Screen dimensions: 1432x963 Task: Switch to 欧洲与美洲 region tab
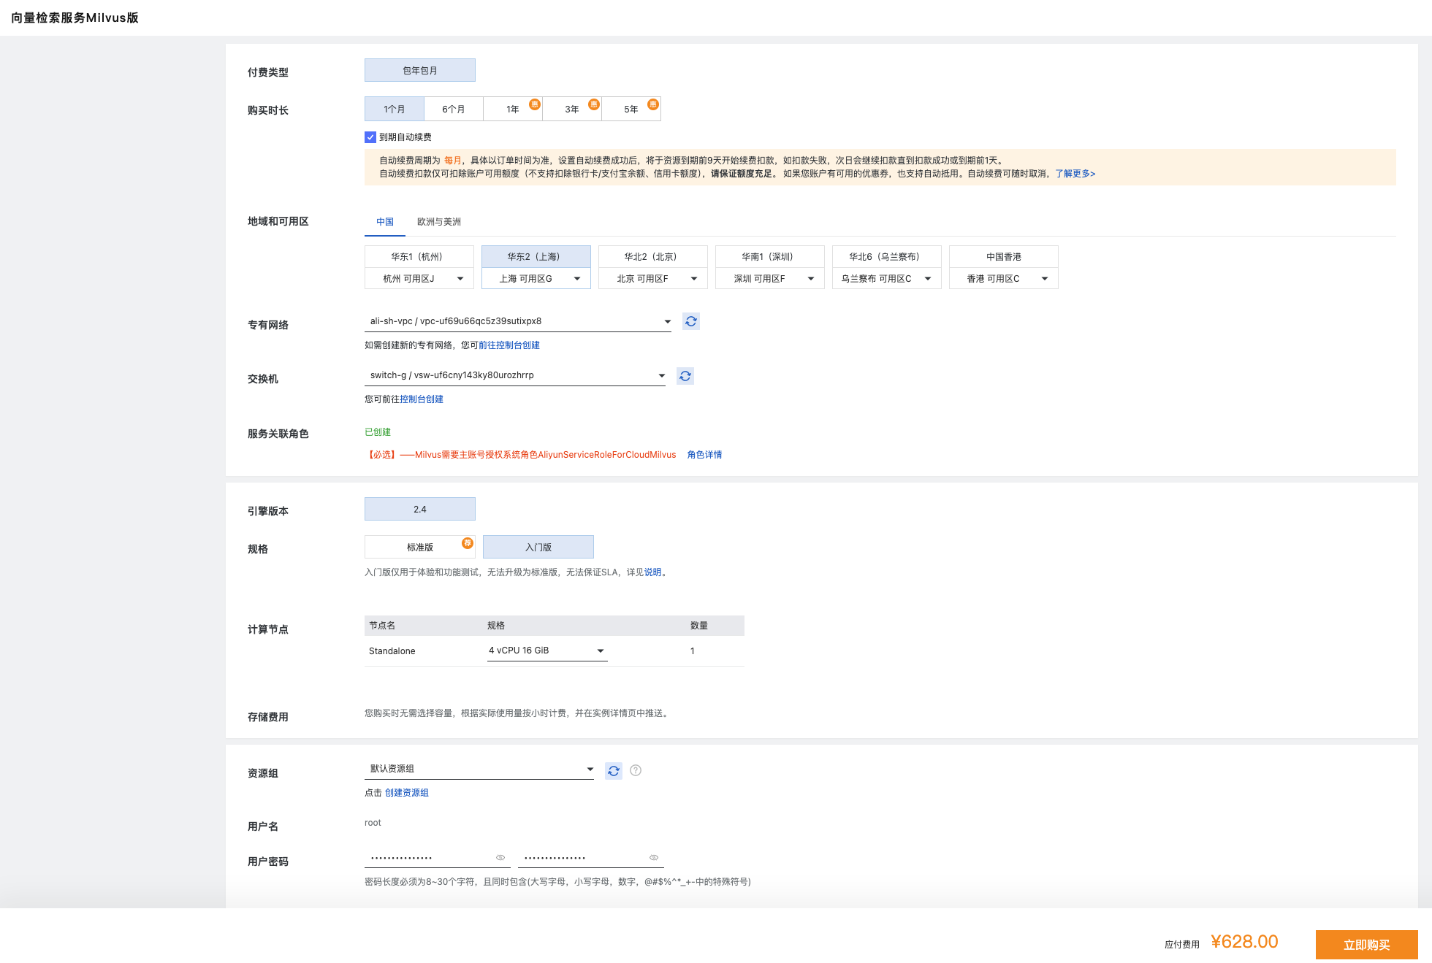[x=438, y=222]
